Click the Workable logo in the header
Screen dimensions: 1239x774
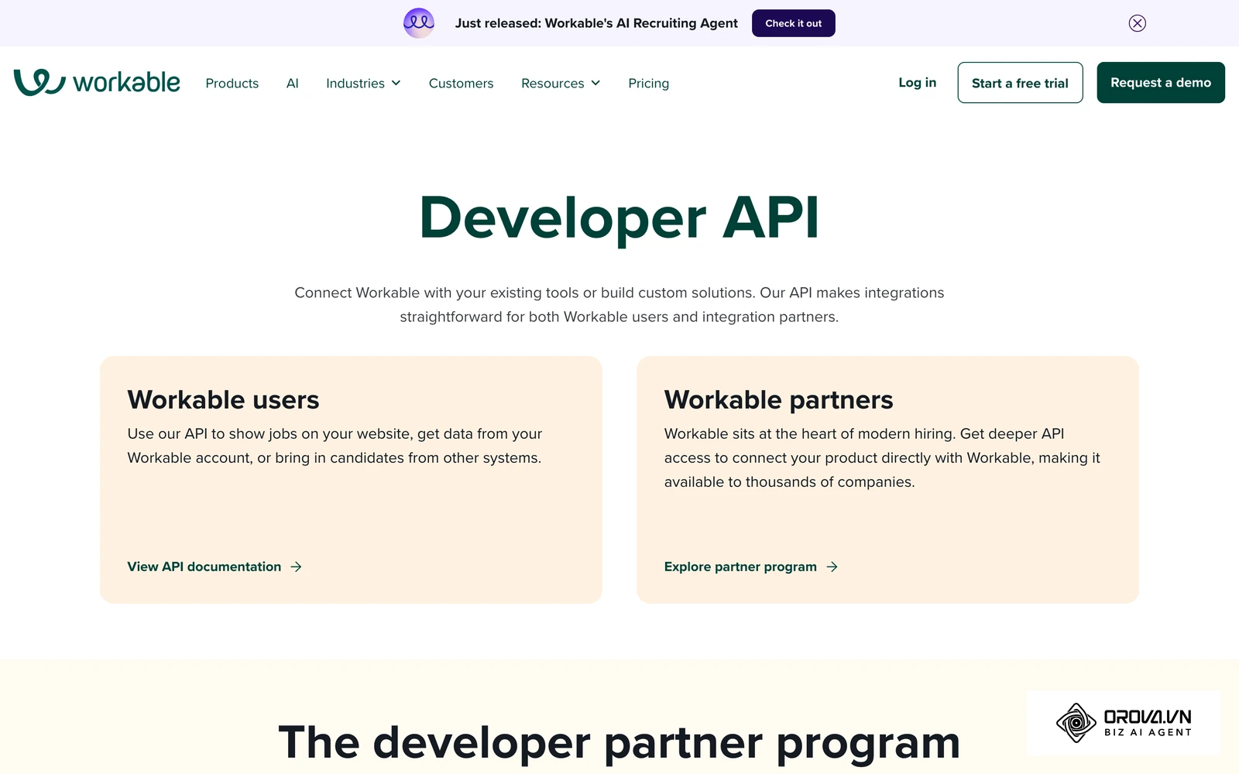pos(97,82)
